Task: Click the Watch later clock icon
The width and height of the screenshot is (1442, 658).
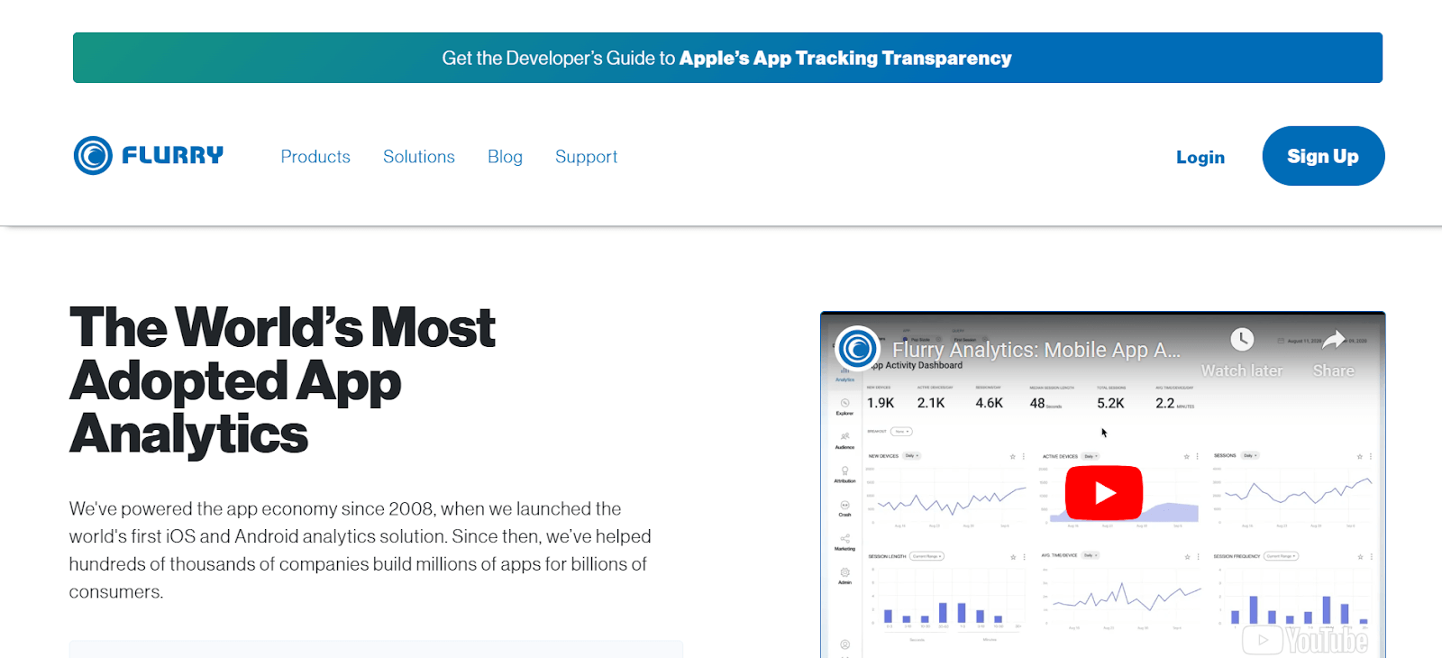Action: click(x=1242, y=340)
